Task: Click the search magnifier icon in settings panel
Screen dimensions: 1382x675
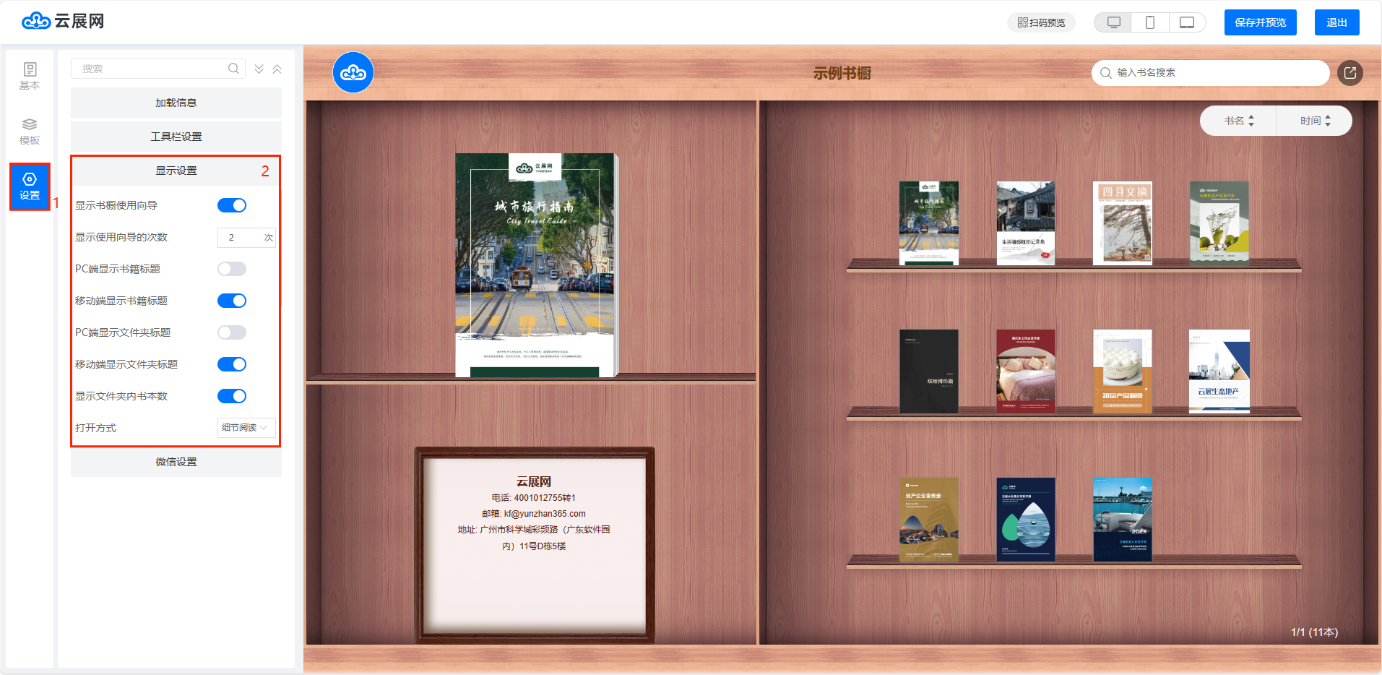Action: pos(233,69)
